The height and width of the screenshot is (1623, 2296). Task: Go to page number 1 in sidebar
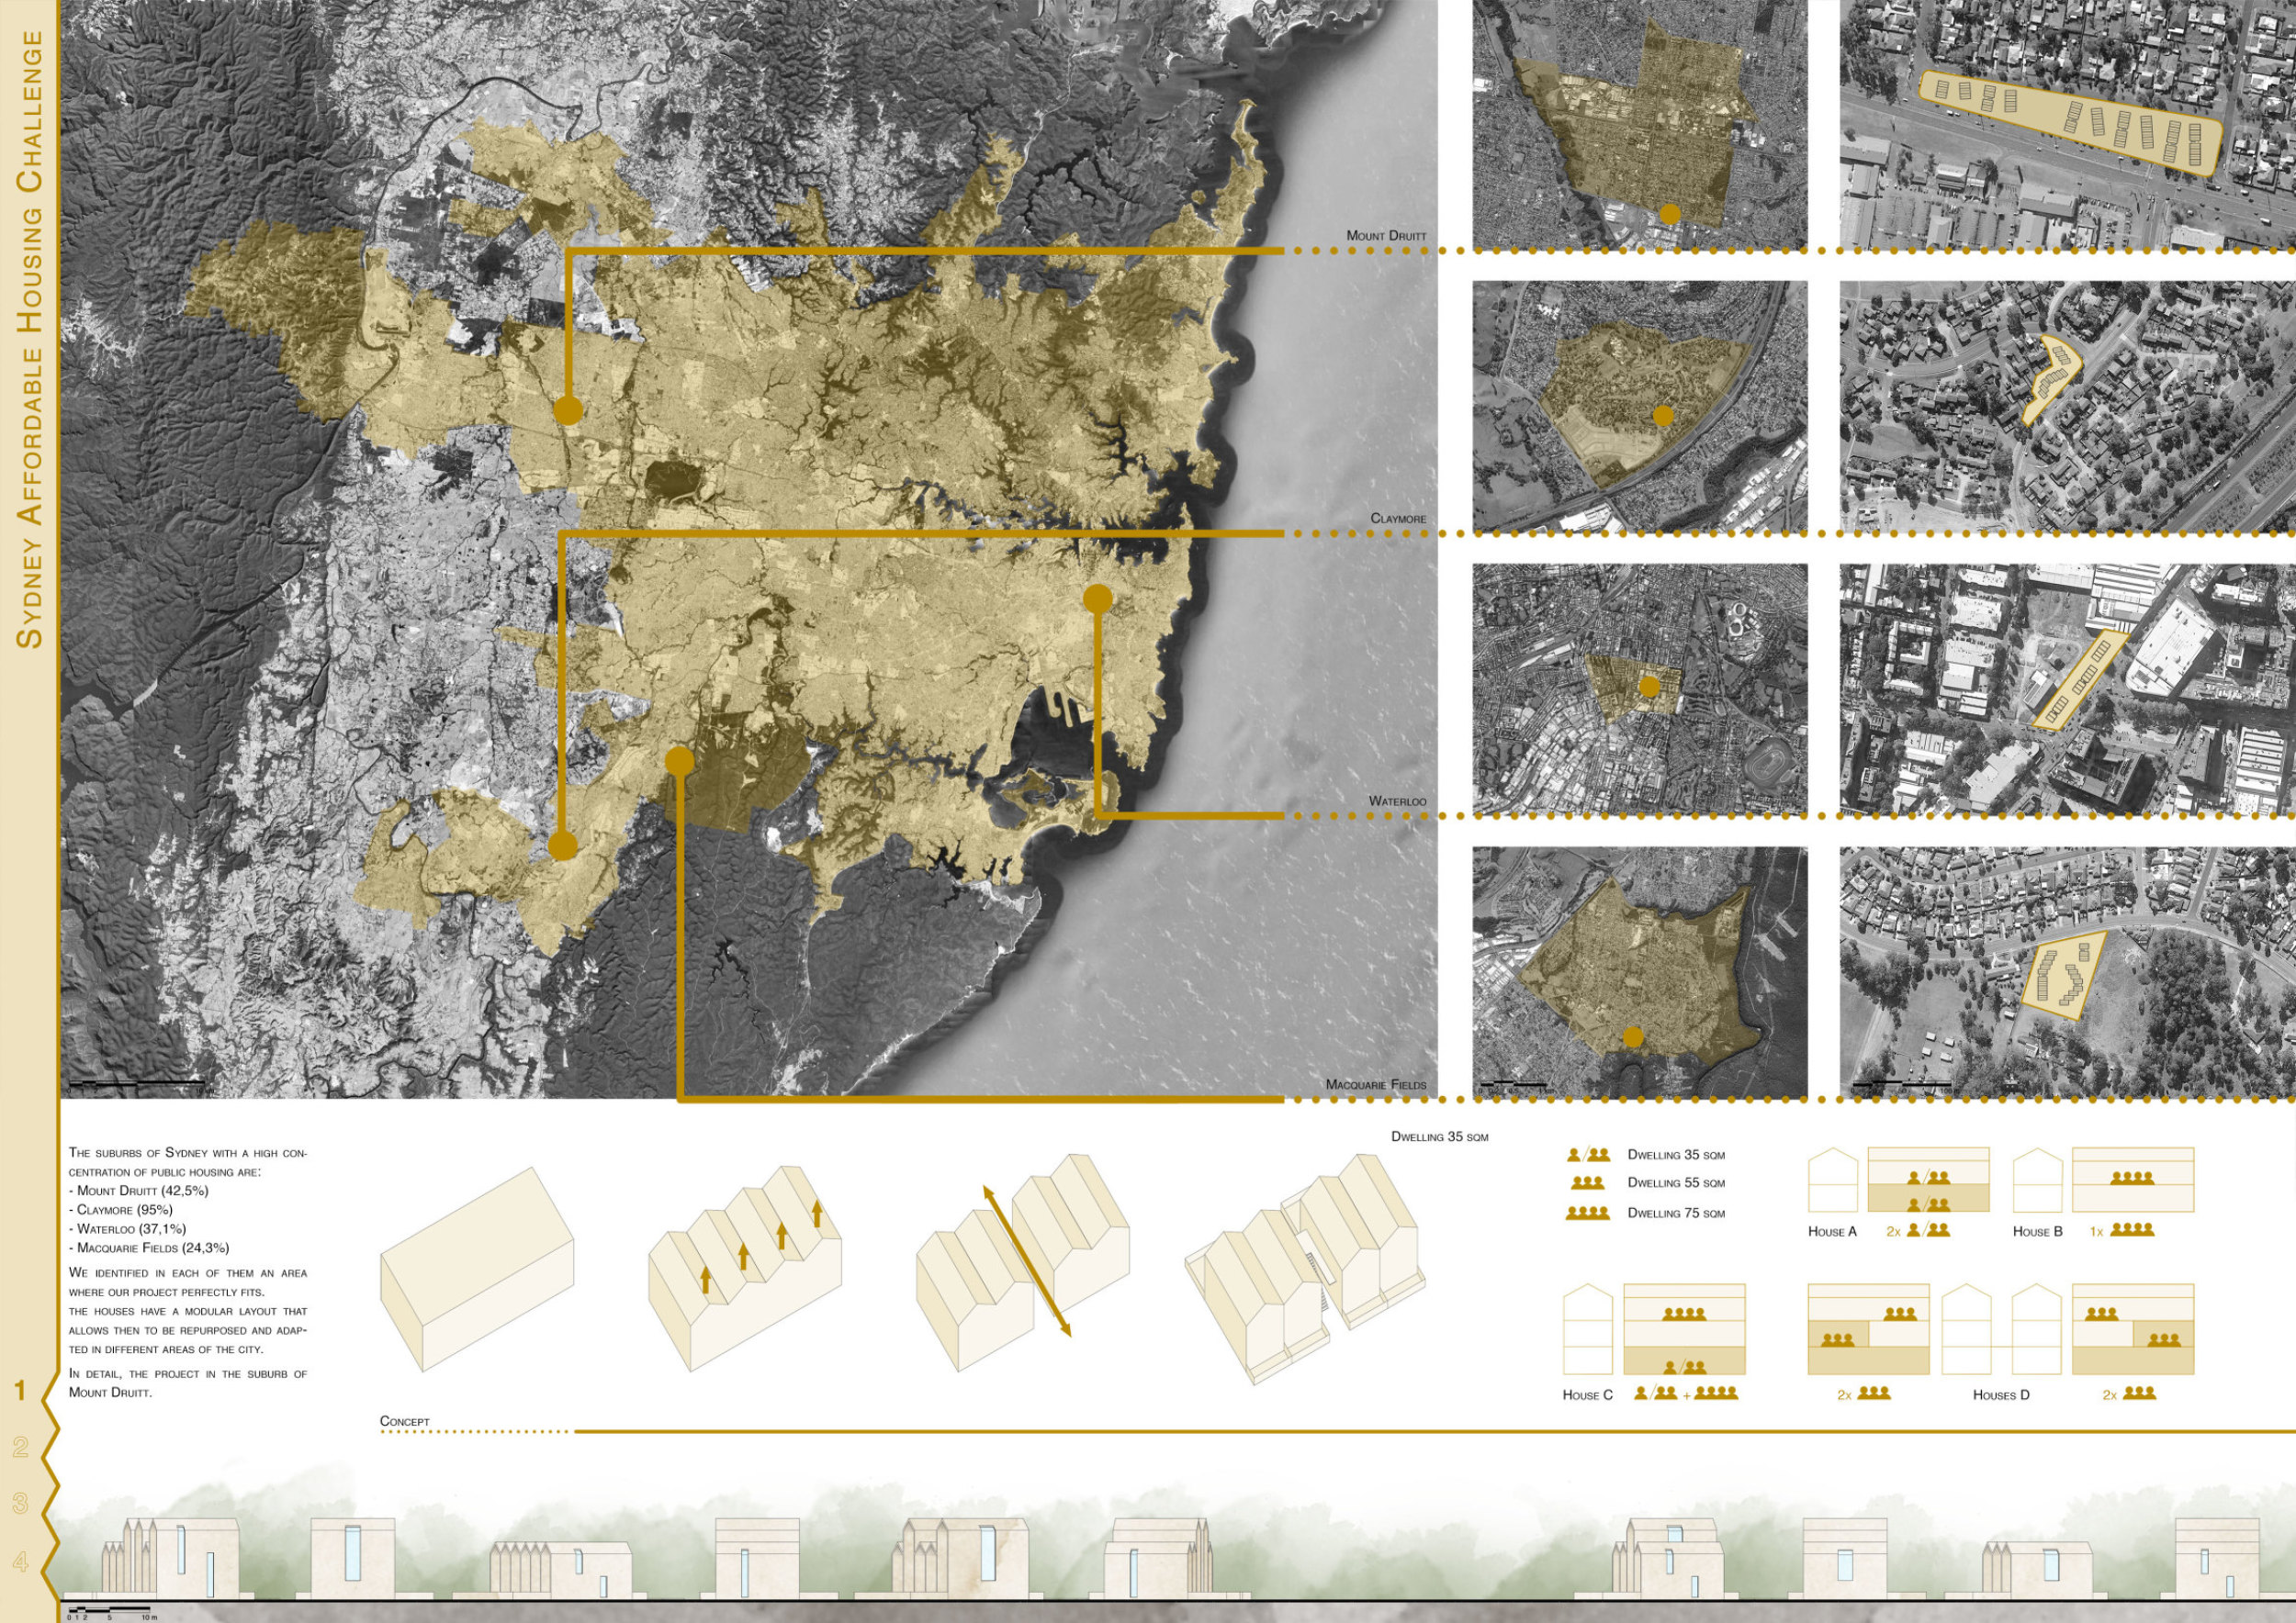20,1390
